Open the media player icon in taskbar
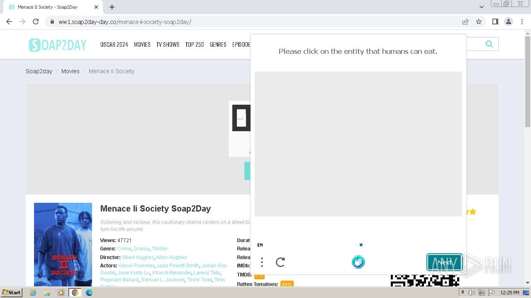Screen dimensions: 531x298 (x=61, y=293)
